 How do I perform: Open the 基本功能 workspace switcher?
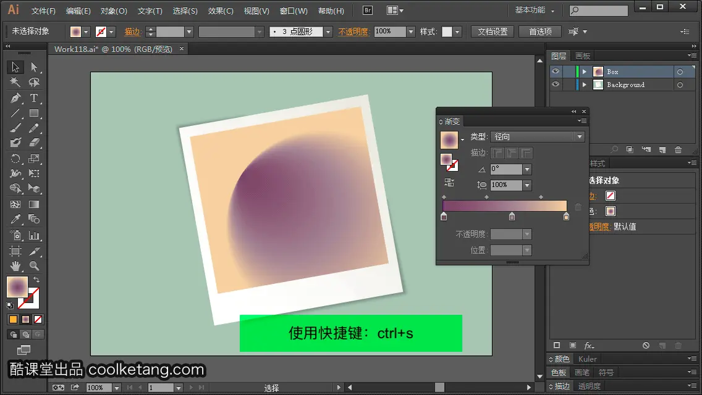click(x=535, y=10)
